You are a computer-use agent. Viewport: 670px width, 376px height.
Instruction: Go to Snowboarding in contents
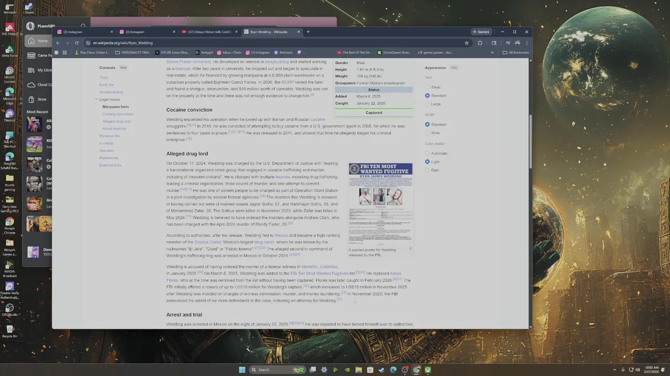tap(111, 92)
